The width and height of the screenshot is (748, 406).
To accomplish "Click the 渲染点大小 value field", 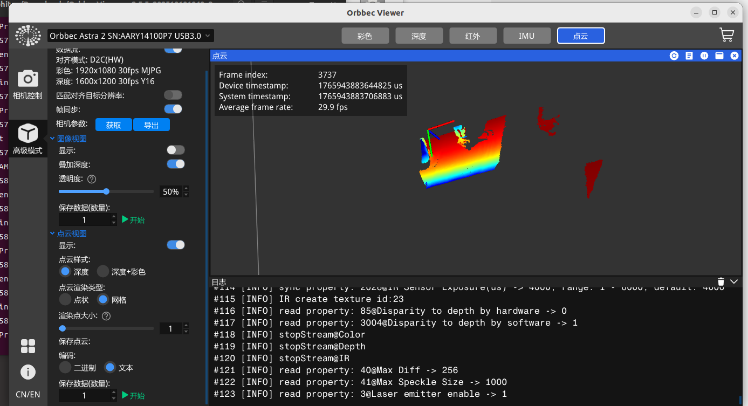I will click(171, 328).
